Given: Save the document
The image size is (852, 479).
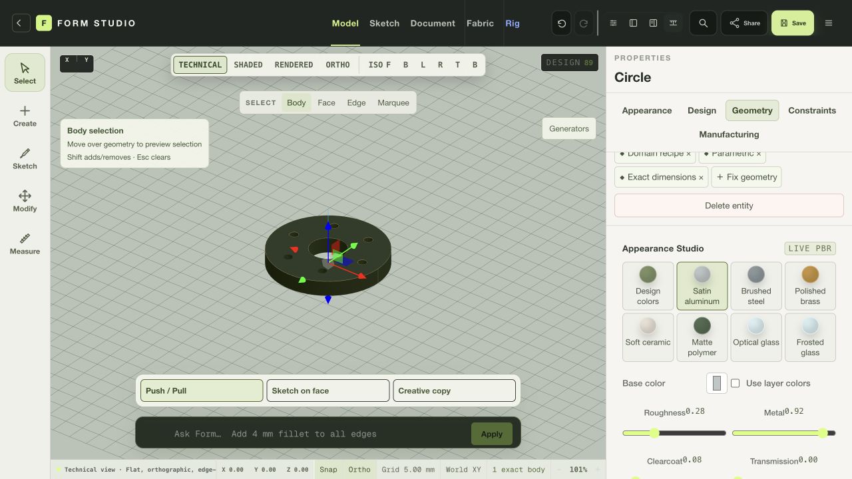Looking at the screenshot, I should coord(793,23).
